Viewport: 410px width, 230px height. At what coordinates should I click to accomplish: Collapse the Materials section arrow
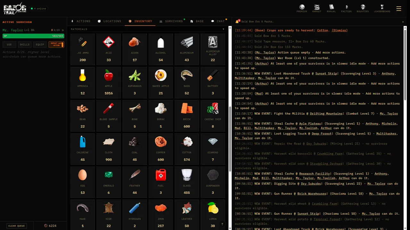pyautogui.click(x=224, y=29)
